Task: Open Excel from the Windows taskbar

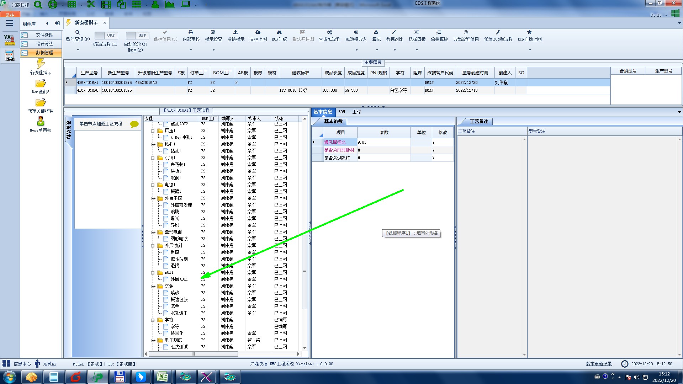Action: (x=163, y=377)
